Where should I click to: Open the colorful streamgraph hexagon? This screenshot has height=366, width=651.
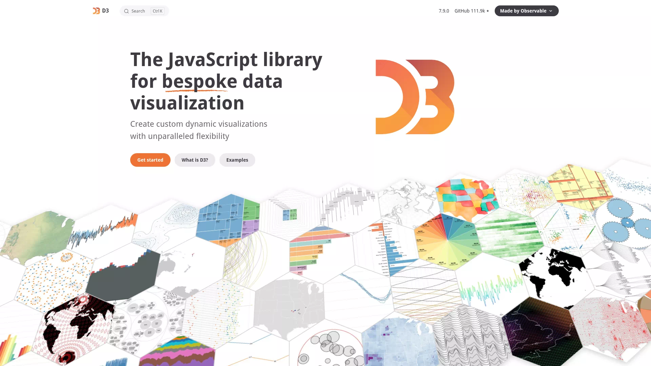(177, 351)
